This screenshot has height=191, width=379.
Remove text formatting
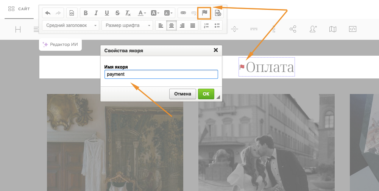point(128,13)
